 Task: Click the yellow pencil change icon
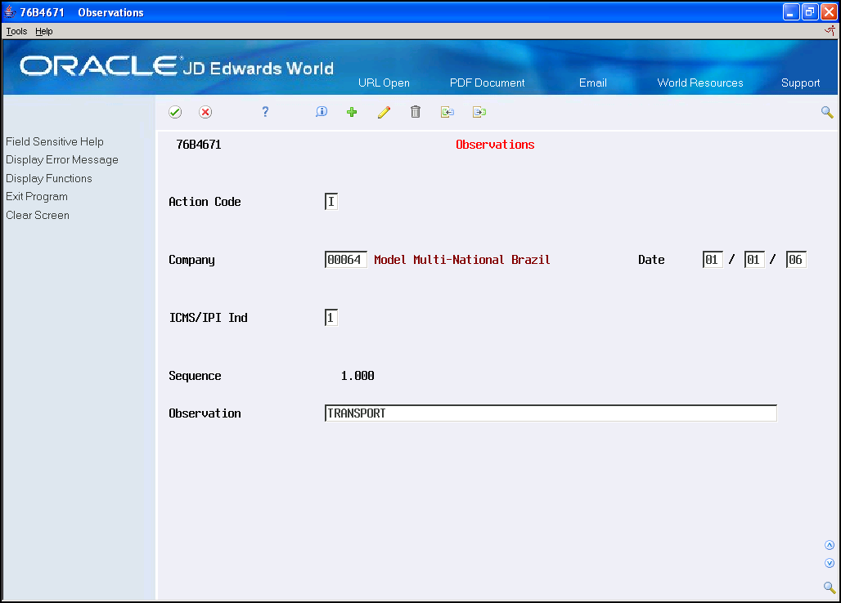coord(384,112)
